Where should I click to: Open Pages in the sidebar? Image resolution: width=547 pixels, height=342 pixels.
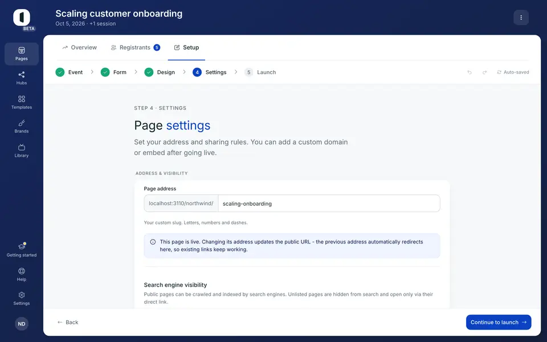pos(22,54)
